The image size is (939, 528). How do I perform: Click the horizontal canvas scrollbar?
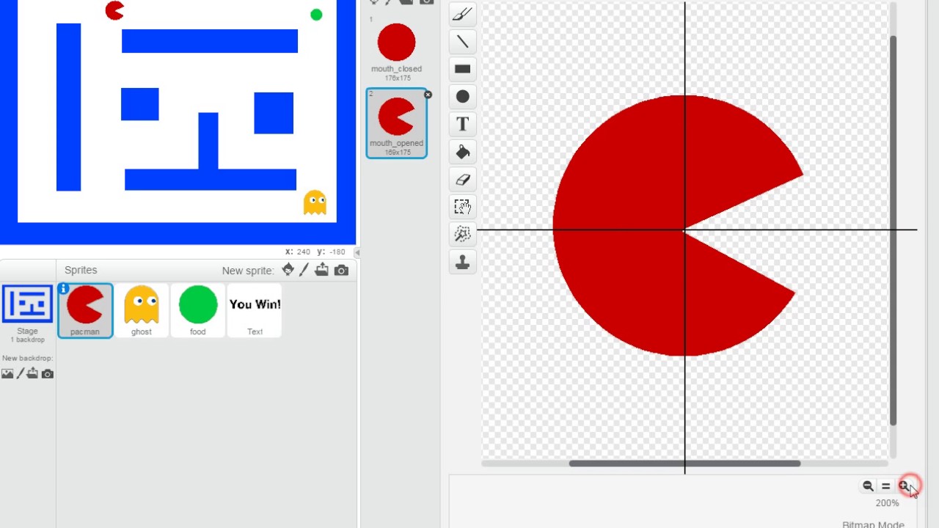[684, 463]
